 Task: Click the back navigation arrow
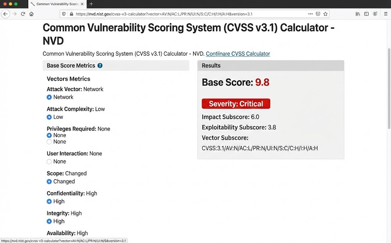point(5,14)
